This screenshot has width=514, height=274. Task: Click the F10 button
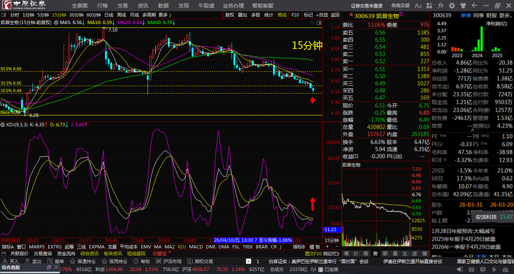coord(295,15)
